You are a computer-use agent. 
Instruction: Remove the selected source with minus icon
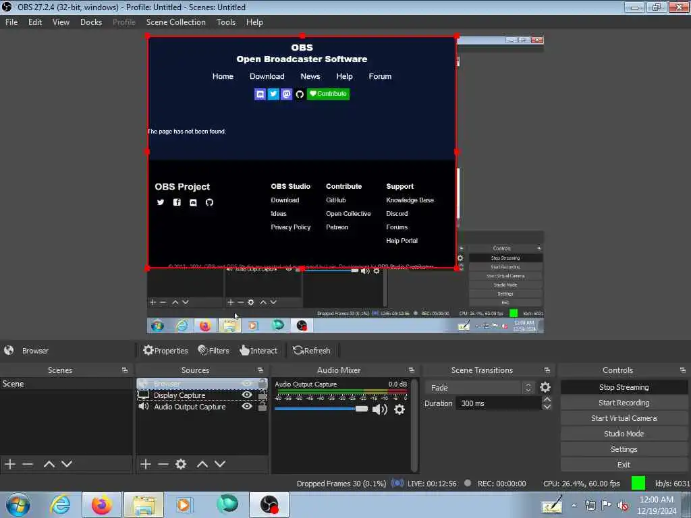pyautogui.click(x=163, y=464)
